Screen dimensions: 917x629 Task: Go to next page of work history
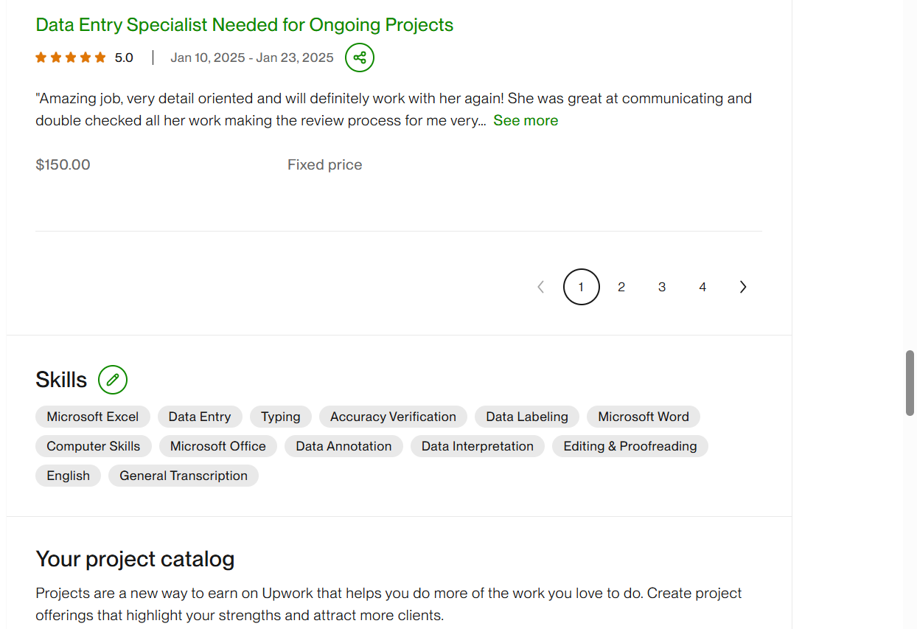coord(743,287)
